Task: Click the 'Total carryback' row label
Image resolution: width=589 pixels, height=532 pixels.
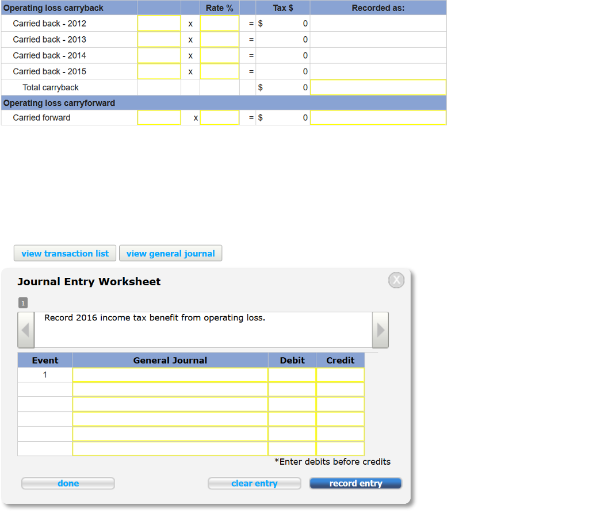Action: coord(51,87)
